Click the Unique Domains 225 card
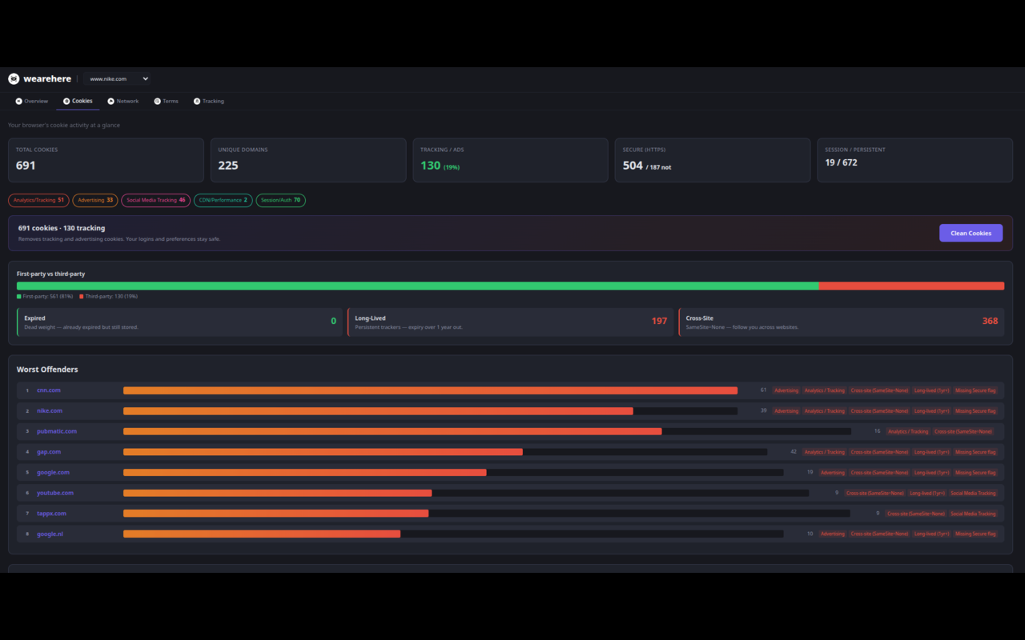Image resolution: width=1025 pixels, height=640 pixels. (308, 160)
